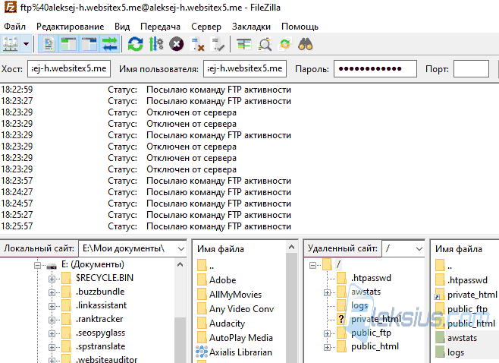Toggle directory comparison magnifier icon
Image resolution: width=499 pixels, height=363 pixels.
click(x=265, y=44)
